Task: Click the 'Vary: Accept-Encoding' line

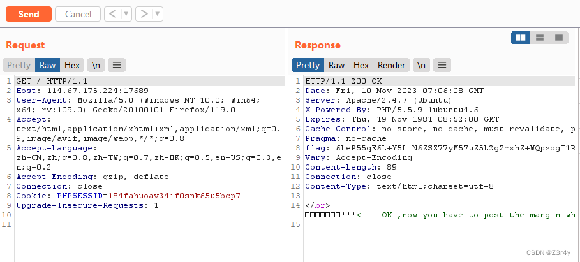Action: point(359,158)
